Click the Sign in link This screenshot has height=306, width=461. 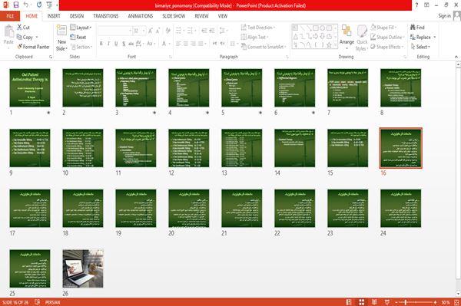pyautogui.click(x=444, y=16)
